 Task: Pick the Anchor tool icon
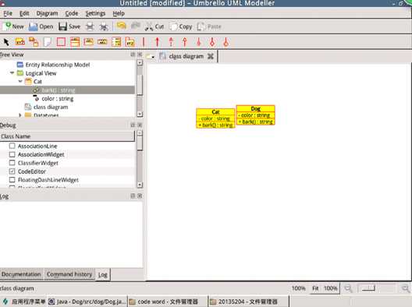34,42
